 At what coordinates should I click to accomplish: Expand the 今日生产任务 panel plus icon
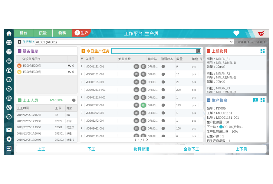click(84, 51)
